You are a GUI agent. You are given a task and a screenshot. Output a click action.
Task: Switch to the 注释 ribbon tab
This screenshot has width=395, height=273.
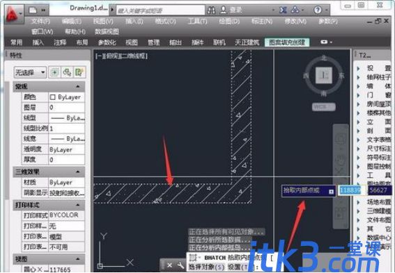(60, 42)
